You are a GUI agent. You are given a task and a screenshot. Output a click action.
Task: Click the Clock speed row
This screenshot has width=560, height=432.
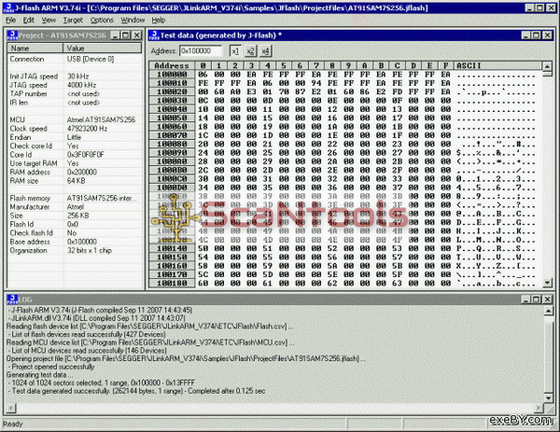point(75,129)
